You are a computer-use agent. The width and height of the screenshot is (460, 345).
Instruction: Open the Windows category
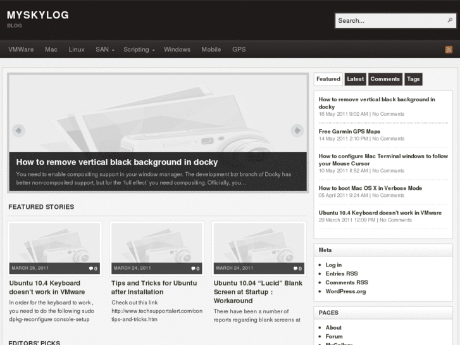pos(177,49)
